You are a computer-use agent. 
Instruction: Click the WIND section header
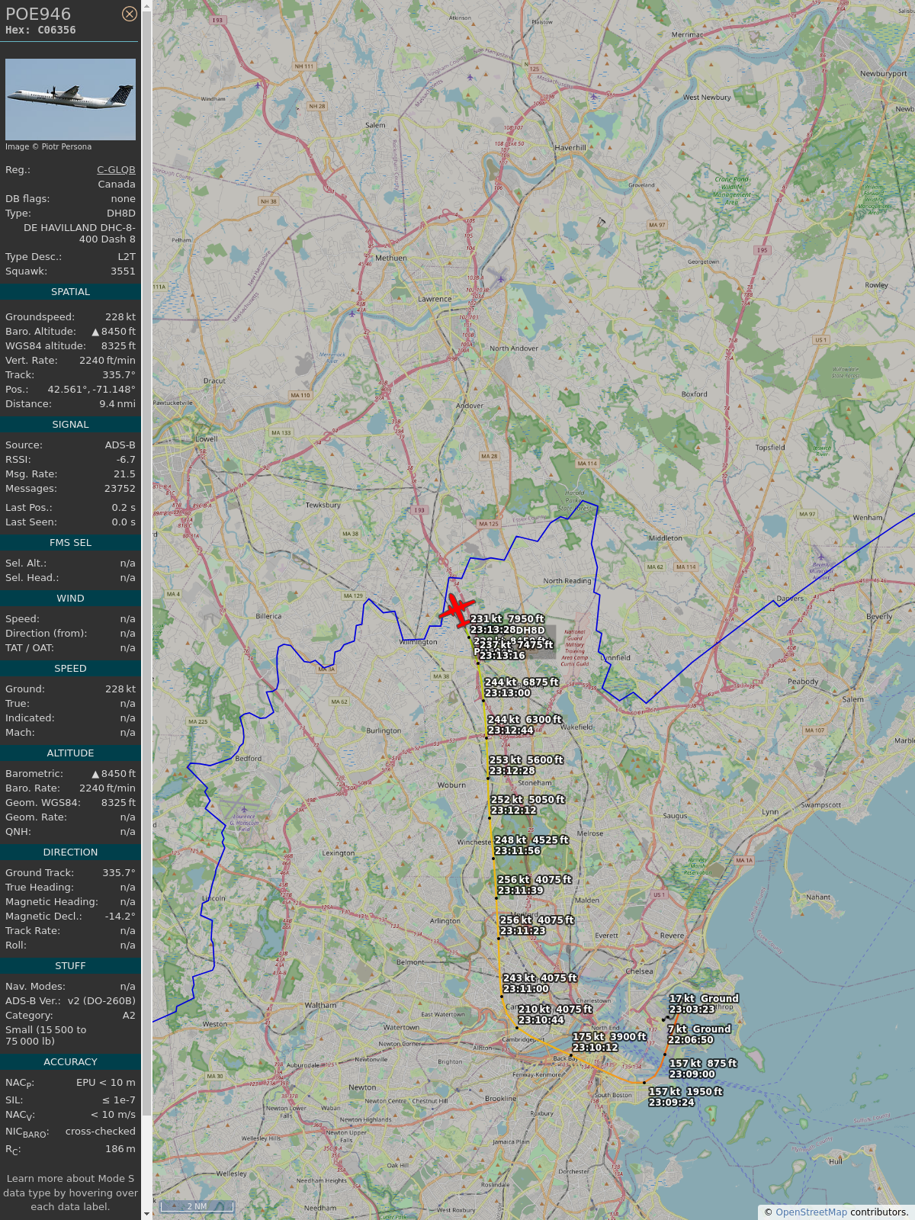(x=70, y=599)
